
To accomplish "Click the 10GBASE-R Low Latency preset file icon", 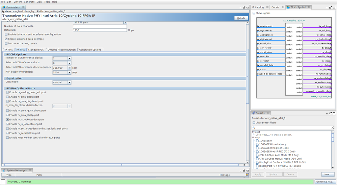I will (x=257, y=144).
